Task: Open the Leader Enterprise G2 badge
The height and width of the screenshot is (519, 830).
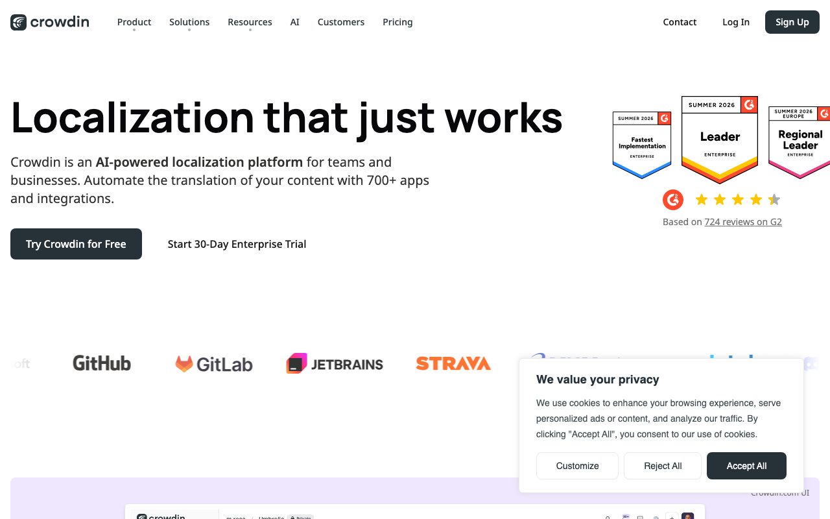Action: point(720,139)
